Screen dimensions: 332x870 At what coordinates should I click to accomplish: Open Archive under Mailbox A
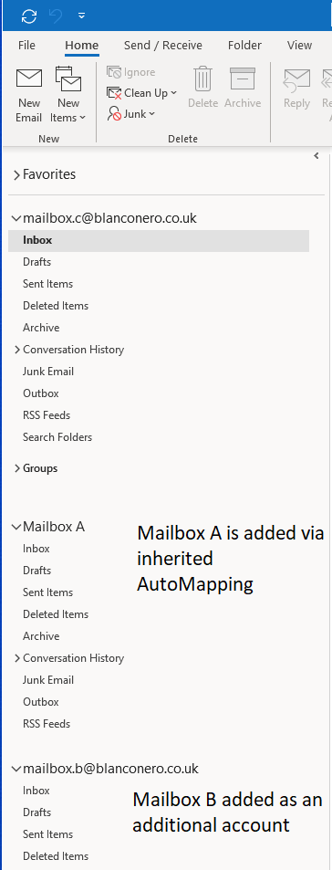point(41,636)
